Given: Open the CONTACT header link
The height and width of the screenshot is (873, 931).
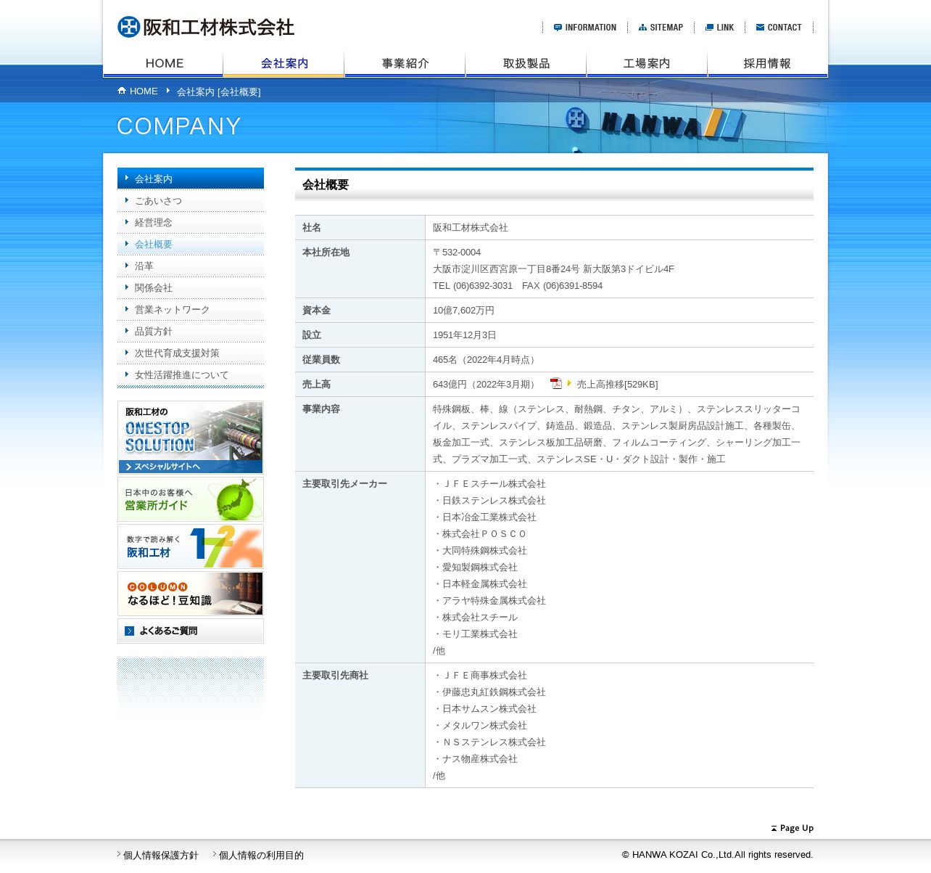Looking at the screenshot, I should tap(779, 28).
